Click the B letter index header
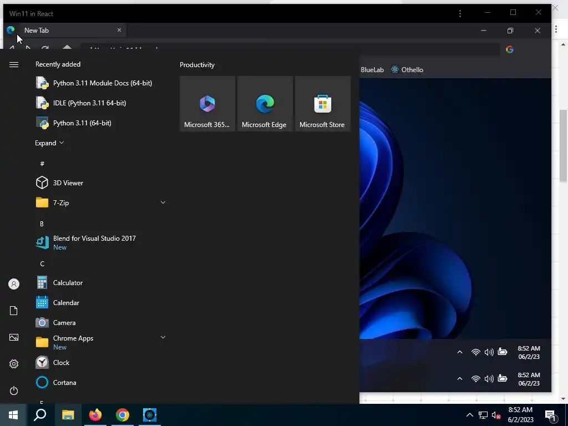This screenshot has width=568, height=426. 42,224
